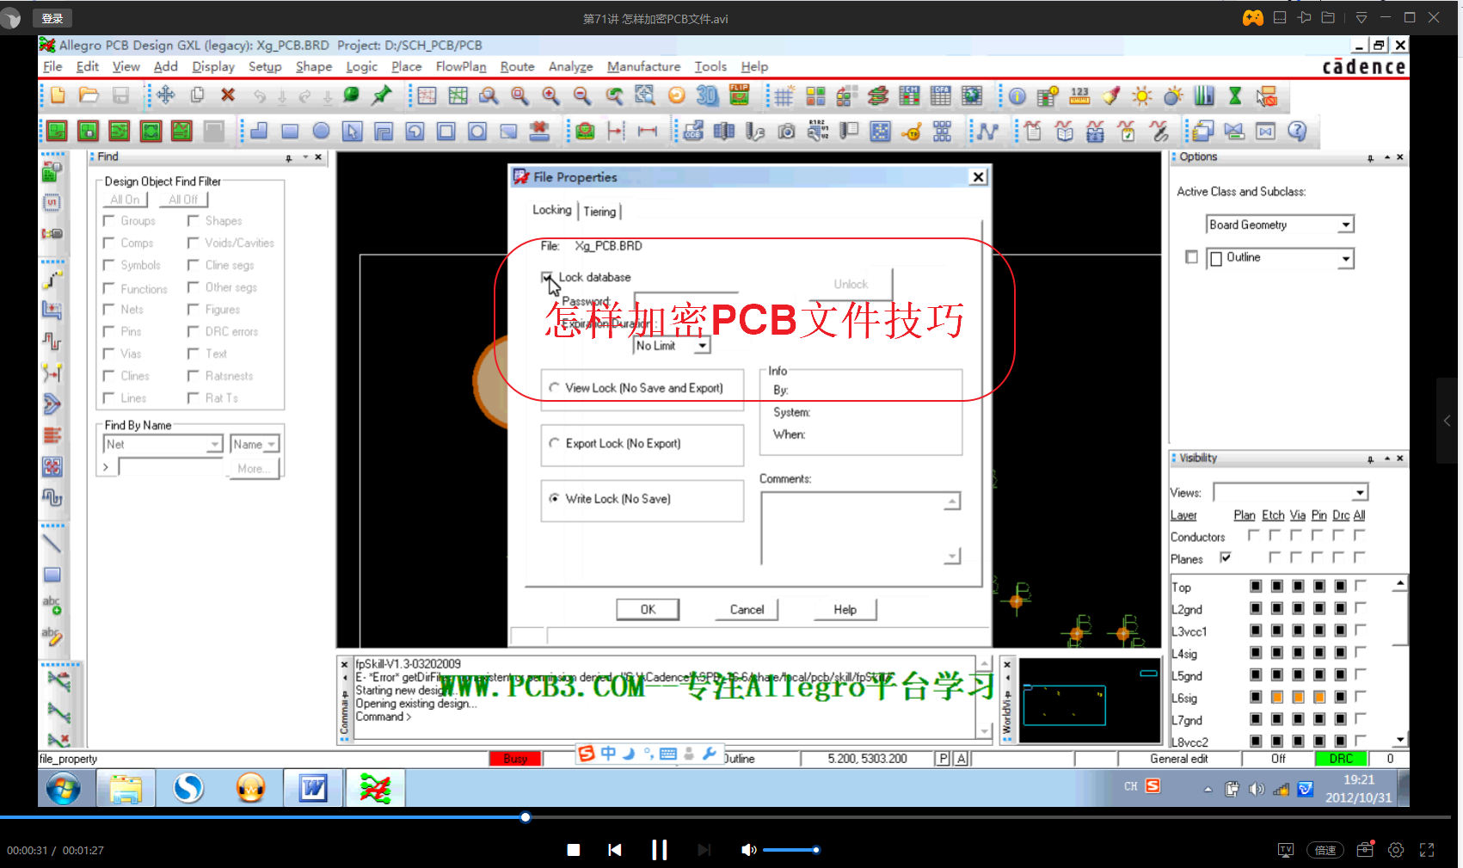Open the Setup menu
Screen dimensions: 1463x868
265,66
